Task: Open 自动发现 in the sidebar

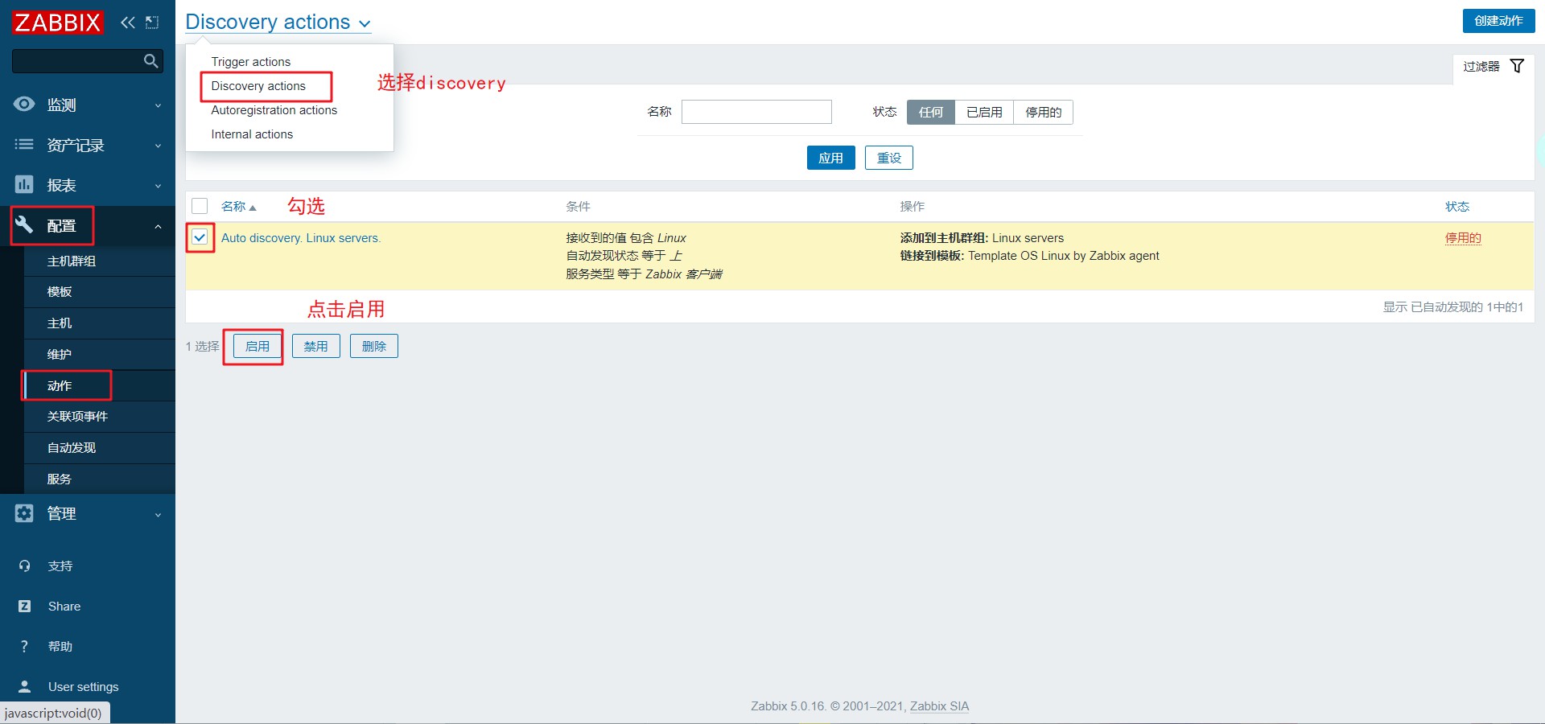Action: [x=100, y=448]
